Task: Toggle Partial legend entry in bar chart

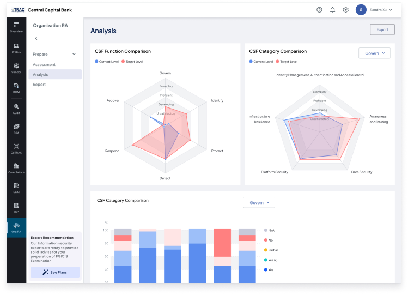Action: point(271,250)
